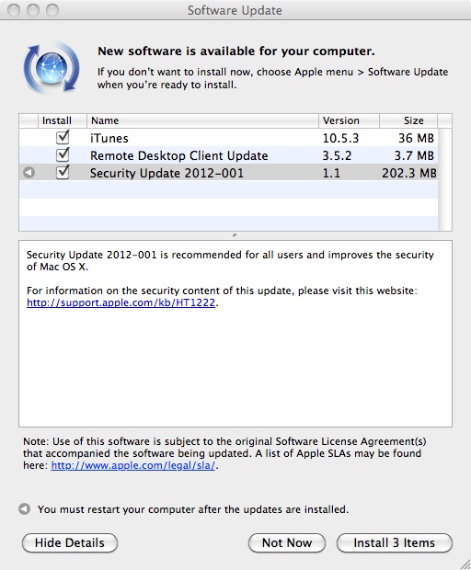The width and height of the screenshot is (471, 570).
Task: Sort list by Version column header
Action: [350, 120]
